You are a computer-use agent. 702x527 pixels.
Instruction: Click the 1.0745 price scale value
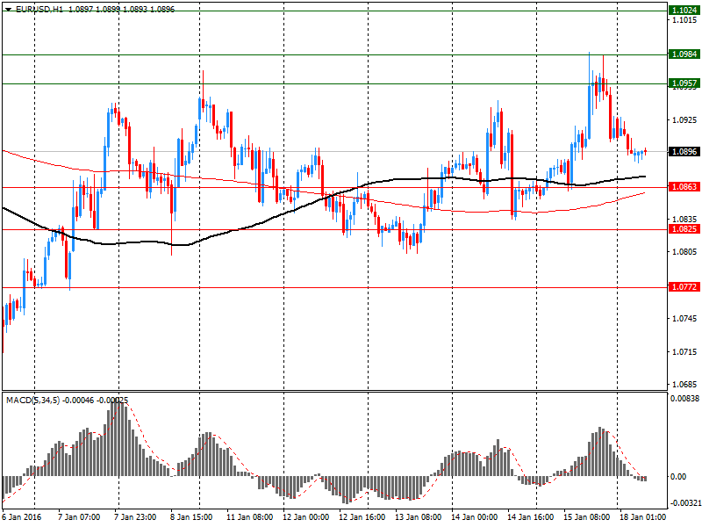click(x=684, y=319)
